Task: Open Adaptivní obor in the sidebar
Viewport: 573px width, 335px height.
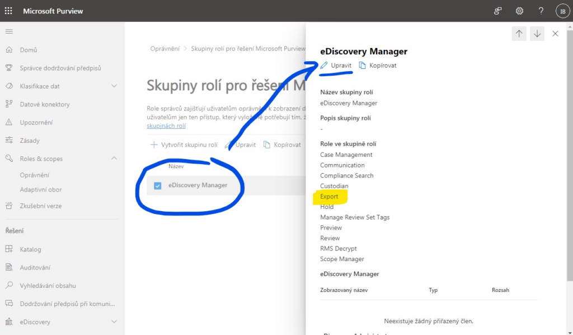Action: (x=40, y=189)
